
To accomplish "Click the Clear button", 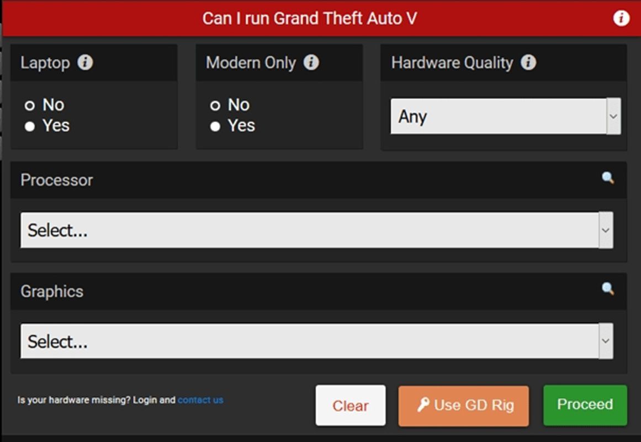I will pyautogui.click(x=351, y=405).
